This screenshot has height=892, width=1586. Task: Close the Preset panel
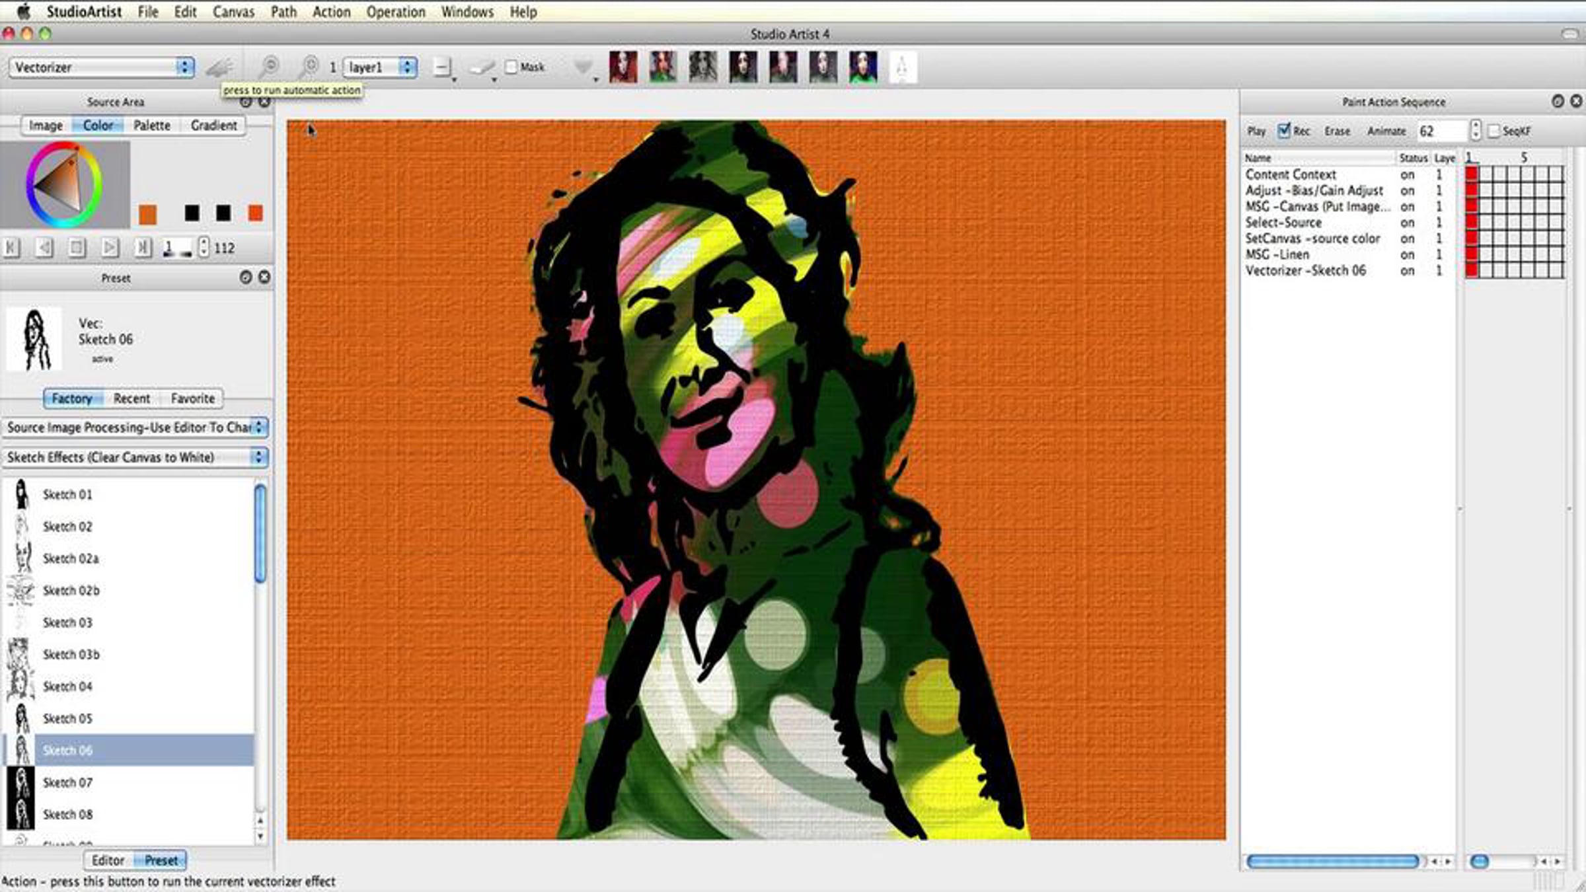264,278
